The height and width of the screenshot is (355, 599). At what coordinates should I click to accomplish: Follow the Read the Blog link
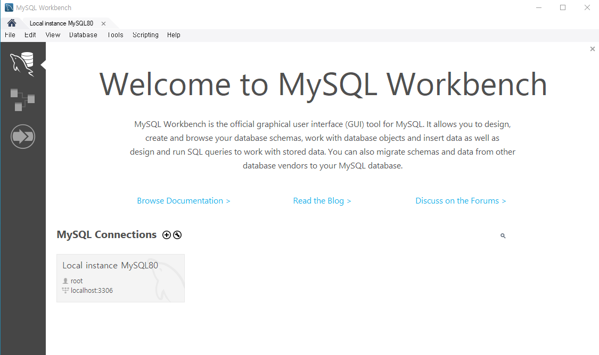click(322, 201)
